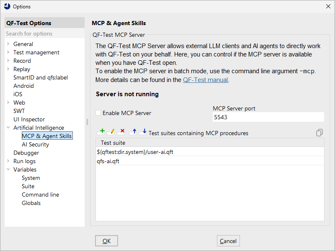Select Replay in options tree
This screenshot has height=251, width=335.
[x=22, y=69]
